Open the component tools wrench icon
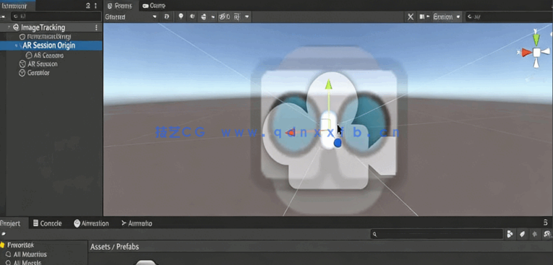553x265 pixels. click(411, 17)
